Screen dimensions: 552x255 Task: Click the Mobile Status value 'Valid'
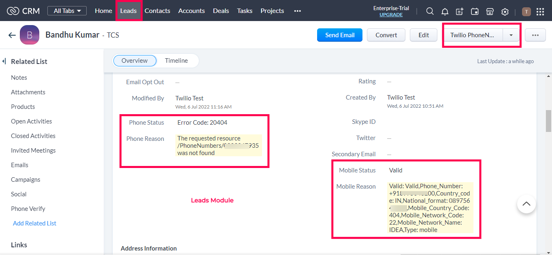[396, 170]
